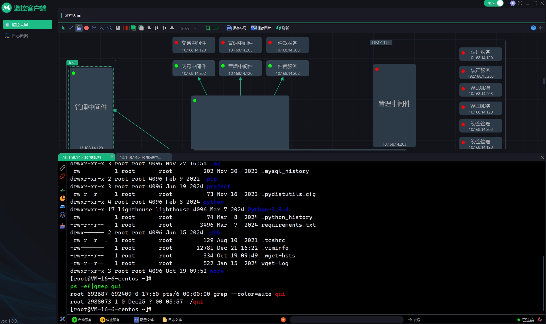This screenshot has width=546, height=324.
Task: Click the orange shield icon
Action: click(x=283, y=320)
